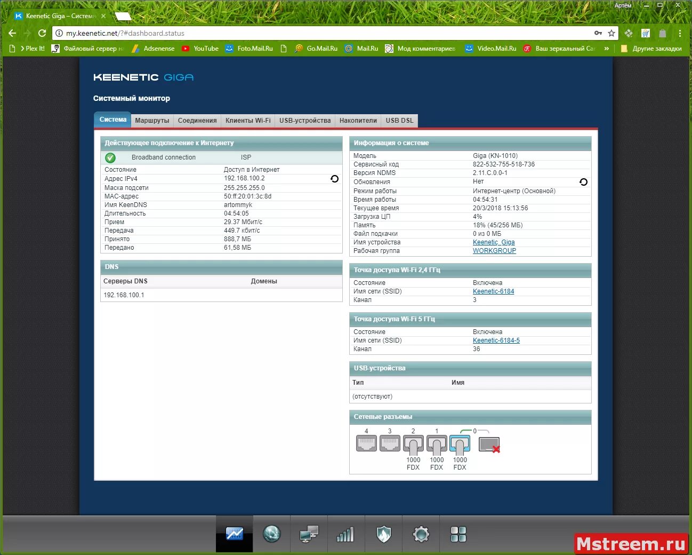692x555 pixels.
Task: Click the service code 822-532-755-518-736
Action: pos(504,164)
